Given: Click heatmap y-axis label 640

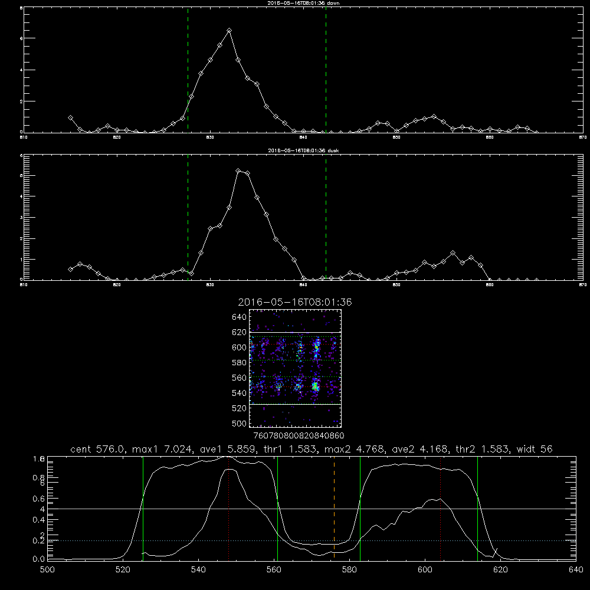Looking at the screenshot, I should (x=240, y=317).
